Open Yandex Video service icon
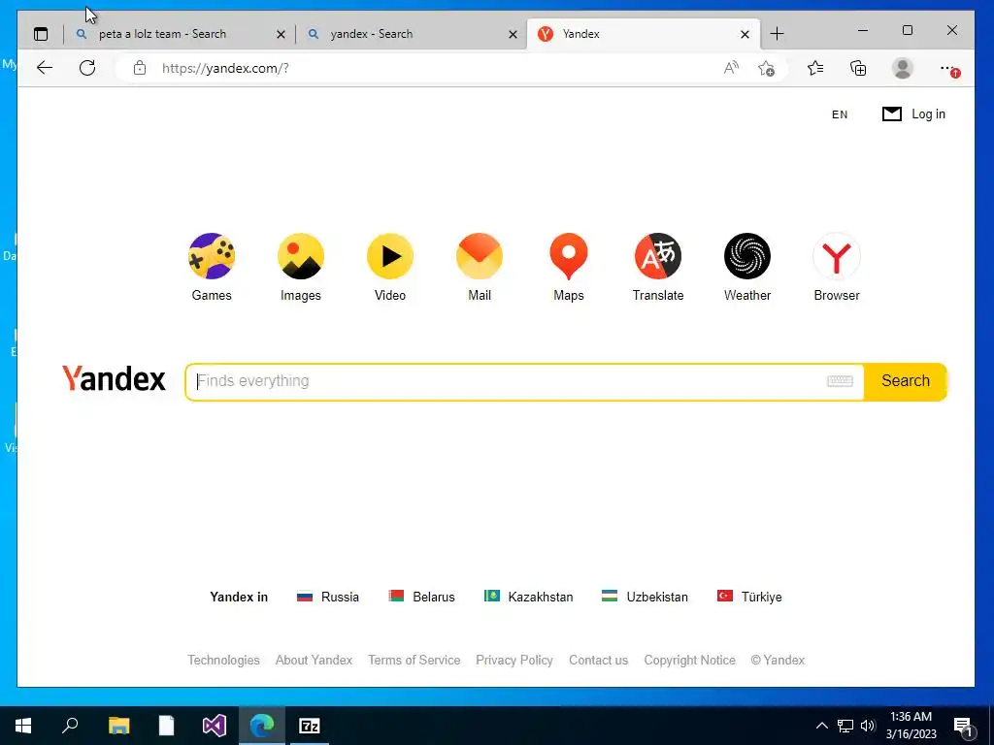Image resolution: width=994 pixels, height=745 pixels. [x=390, y=256]
